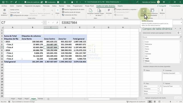
Task: Redo using the quick access toolbar
Action: 11,2
